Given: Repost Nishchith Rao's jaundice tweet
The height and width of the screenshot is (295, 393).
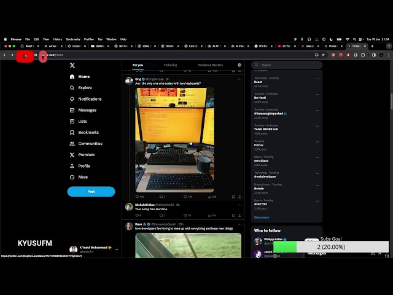Looking at the screenshot, I should (162, 216).
